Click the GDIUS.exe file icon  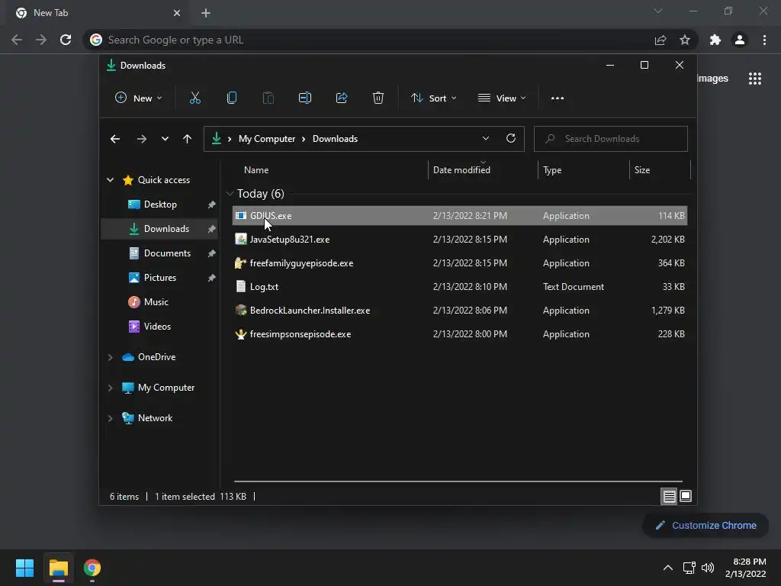pos(241,216)
